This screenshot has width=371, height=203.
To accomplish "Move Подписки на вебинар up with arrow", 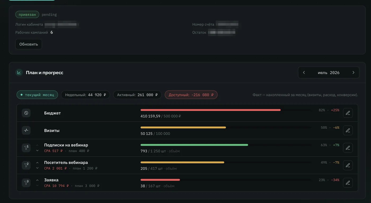I will point(37,145).
